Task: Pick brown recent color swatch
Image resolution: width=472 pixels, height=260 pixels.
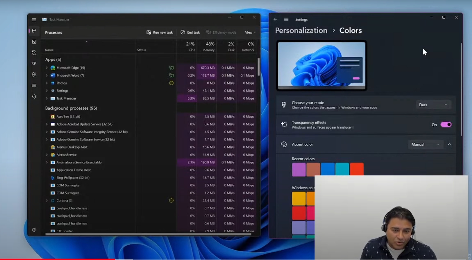Action: pyautogui.click(x=313, y=169)
